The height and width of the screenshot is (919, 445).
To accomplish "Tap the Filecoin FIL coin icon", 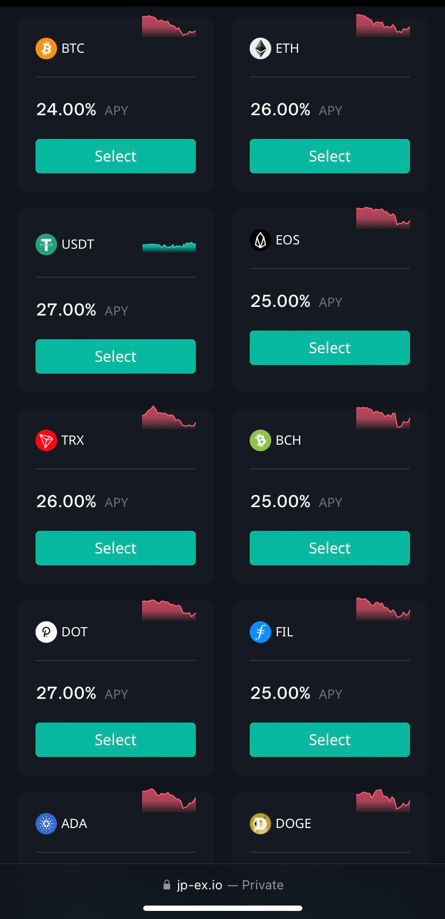I will (260, 632).
